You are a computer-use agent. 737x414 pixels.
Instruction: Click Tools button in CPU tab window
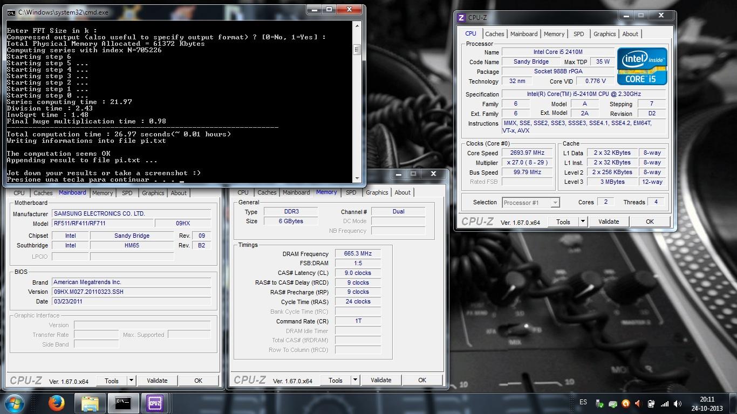pos(563,222)
